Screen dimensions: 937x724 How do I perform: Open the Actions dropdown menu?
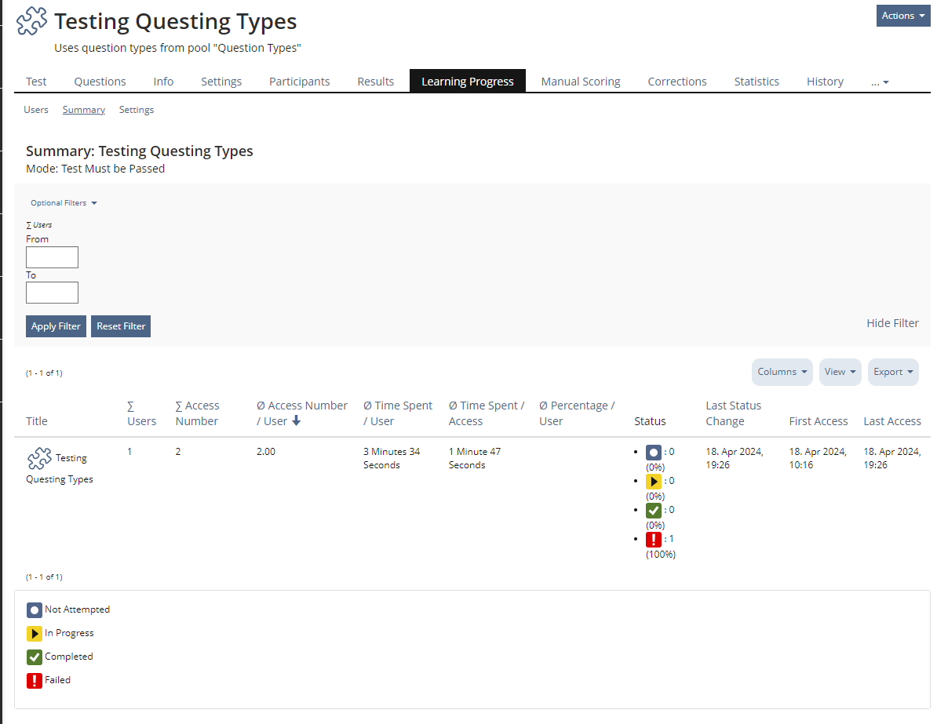902,16
